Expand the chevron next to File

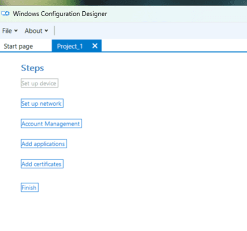(x=16, y=31)
